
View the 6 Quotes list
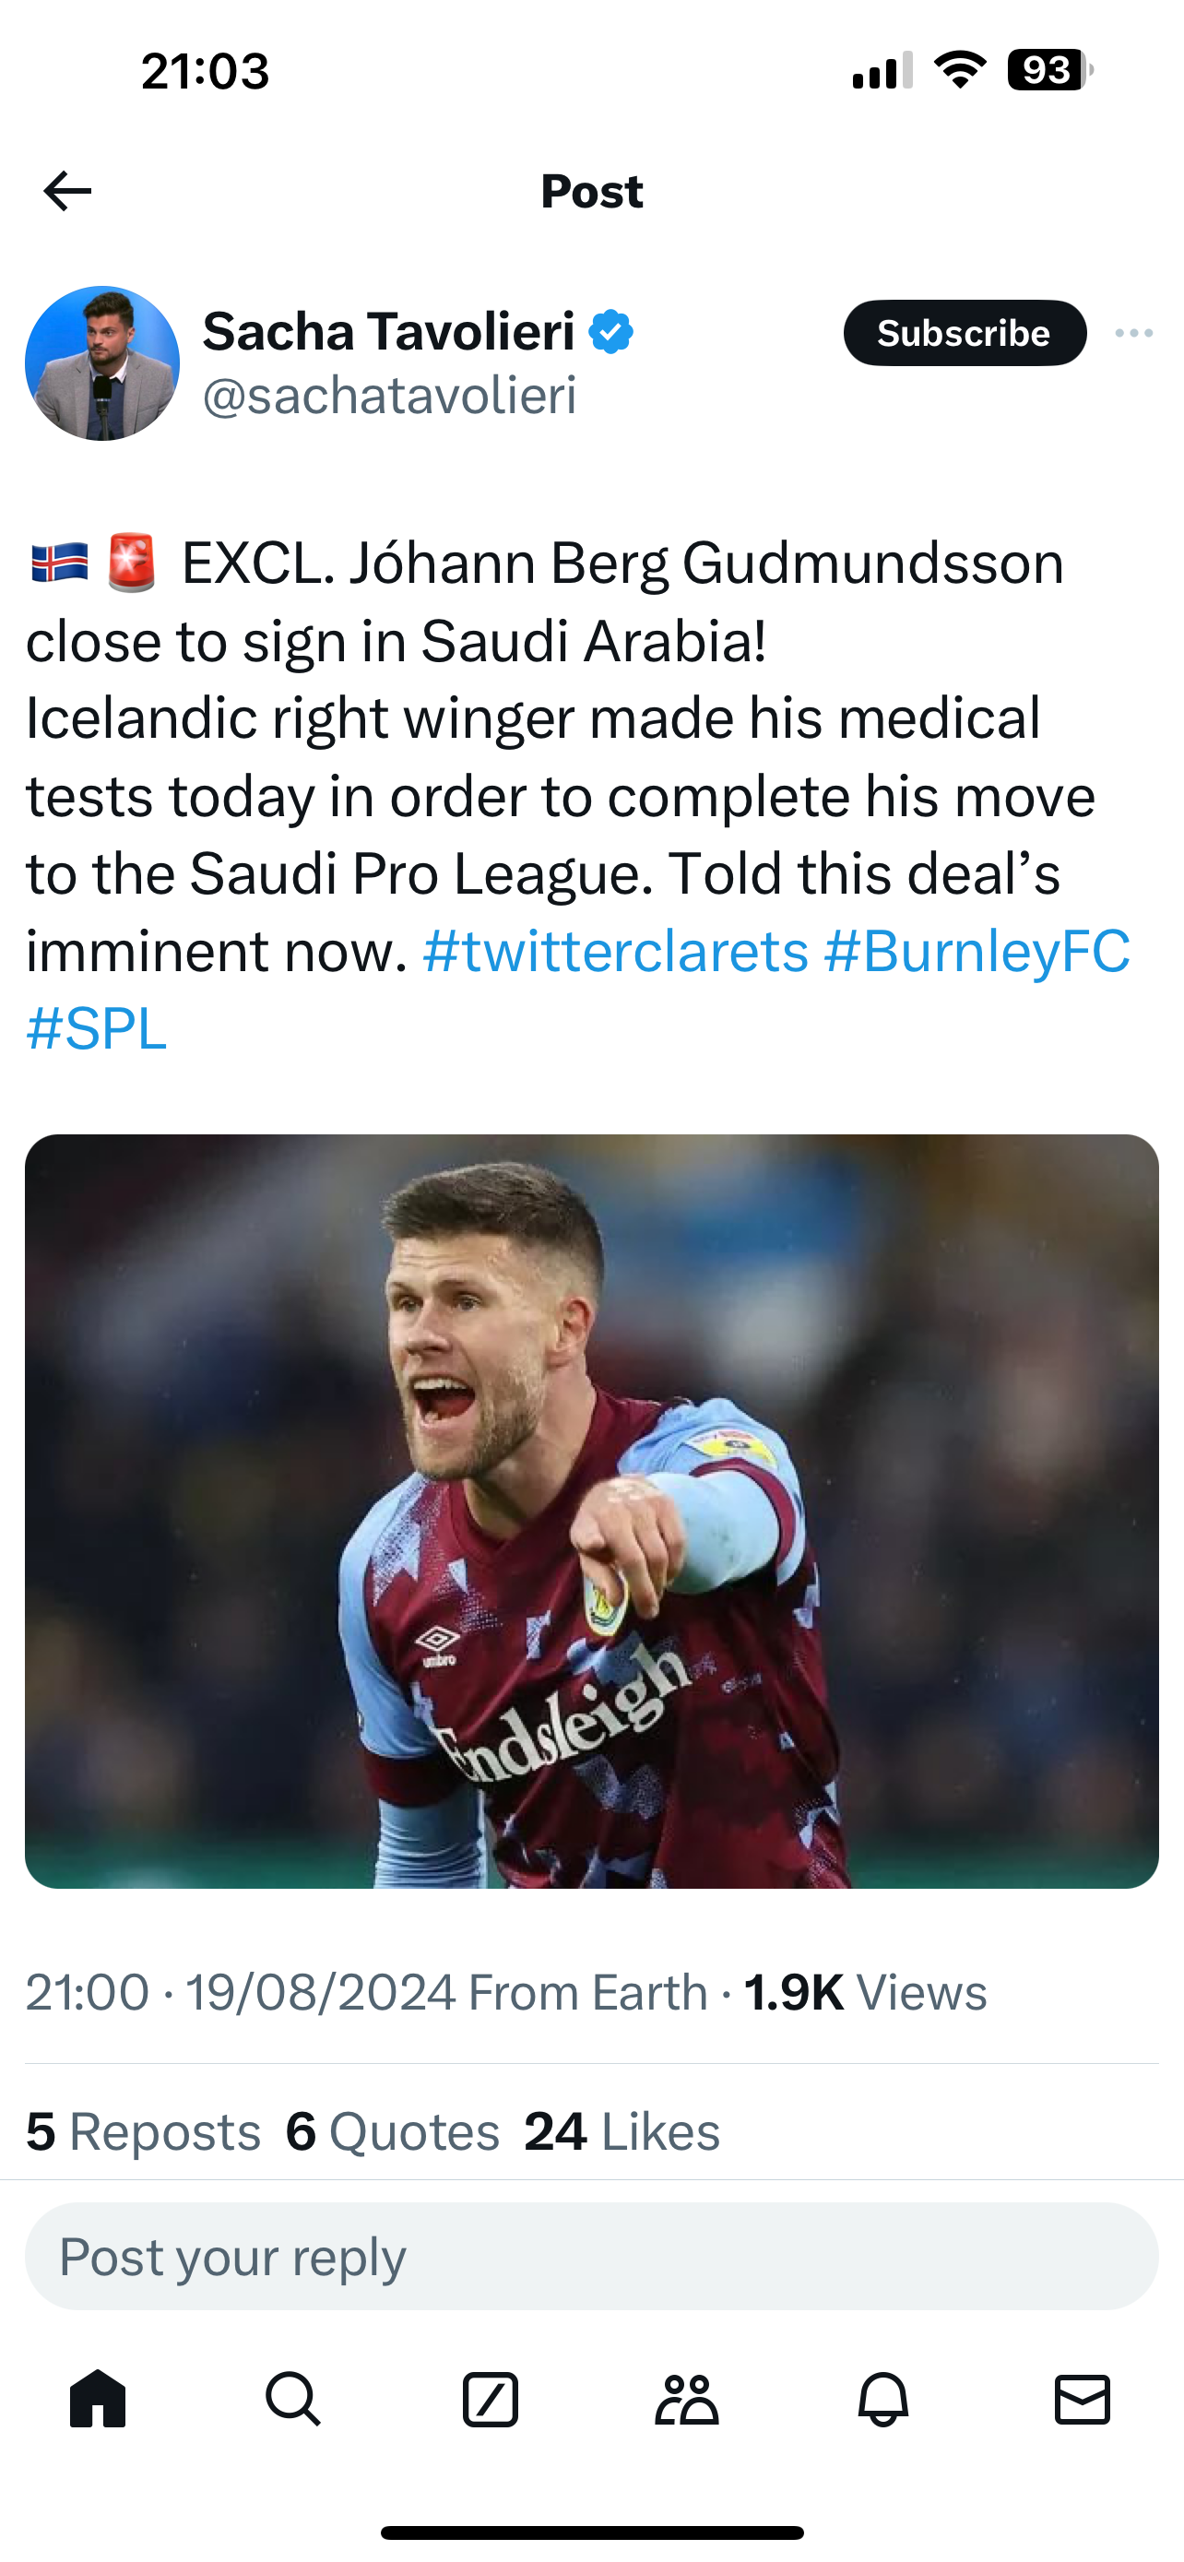coord(393,2132)
